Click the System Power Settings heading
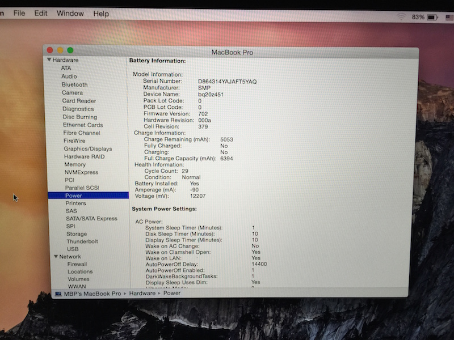 [x=164, y=209]
